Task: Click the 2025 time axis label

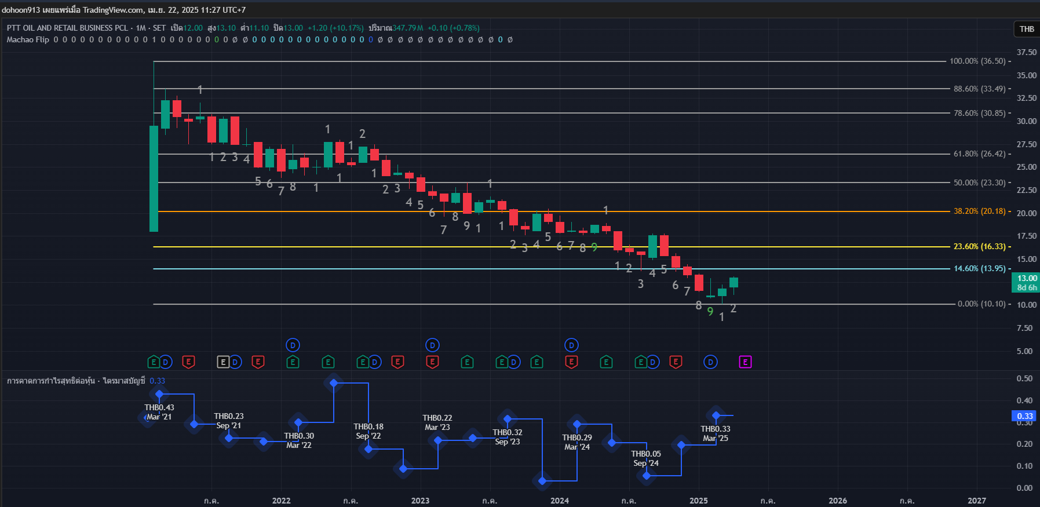Action: click(x=699, y=501)
